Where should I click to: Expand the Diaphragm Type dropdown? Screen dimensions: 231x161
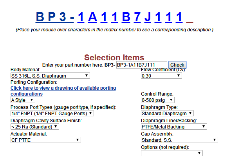coord(167,113)
